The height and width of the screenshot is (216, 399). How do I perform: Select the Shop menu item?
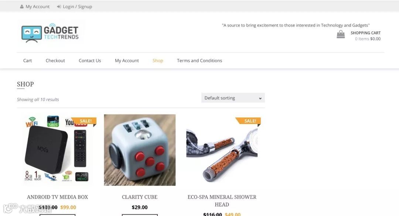tap(158, 61)
